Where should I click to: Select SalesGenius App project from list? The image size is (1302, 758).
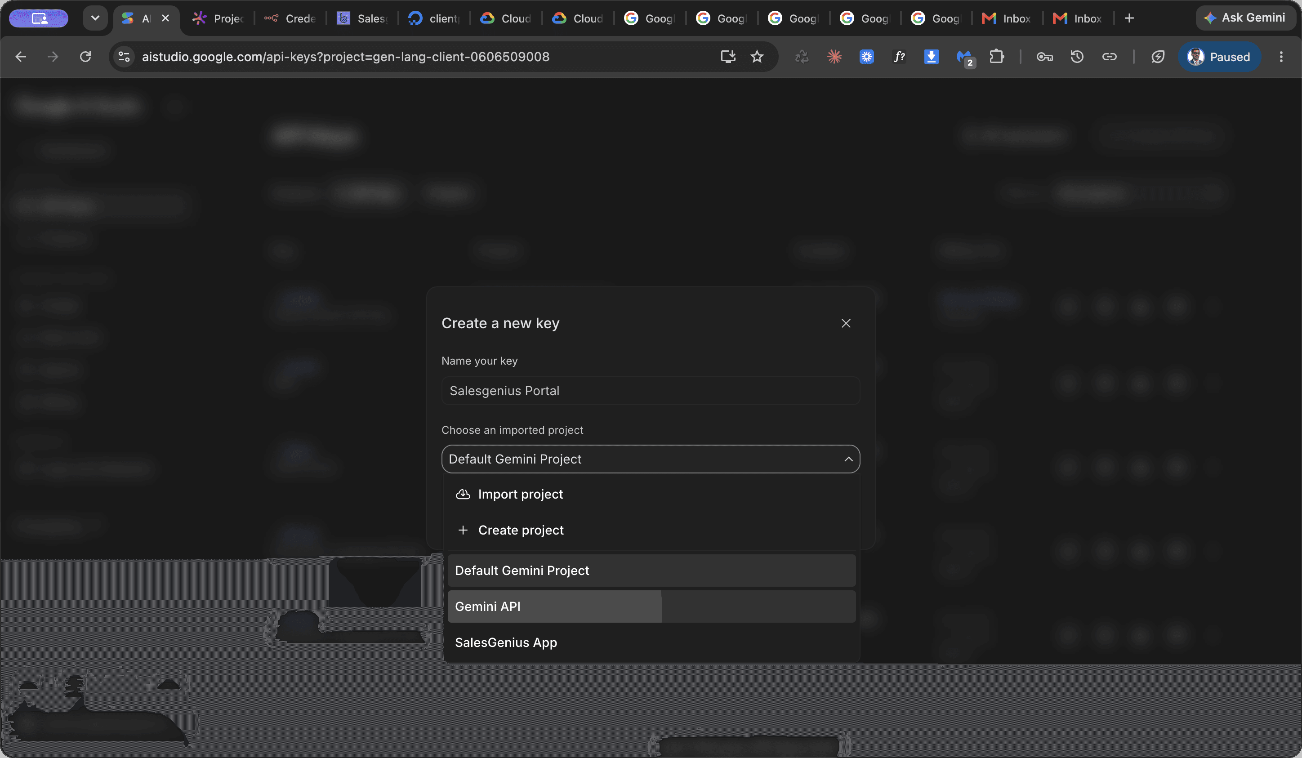[x=651, y=642]
